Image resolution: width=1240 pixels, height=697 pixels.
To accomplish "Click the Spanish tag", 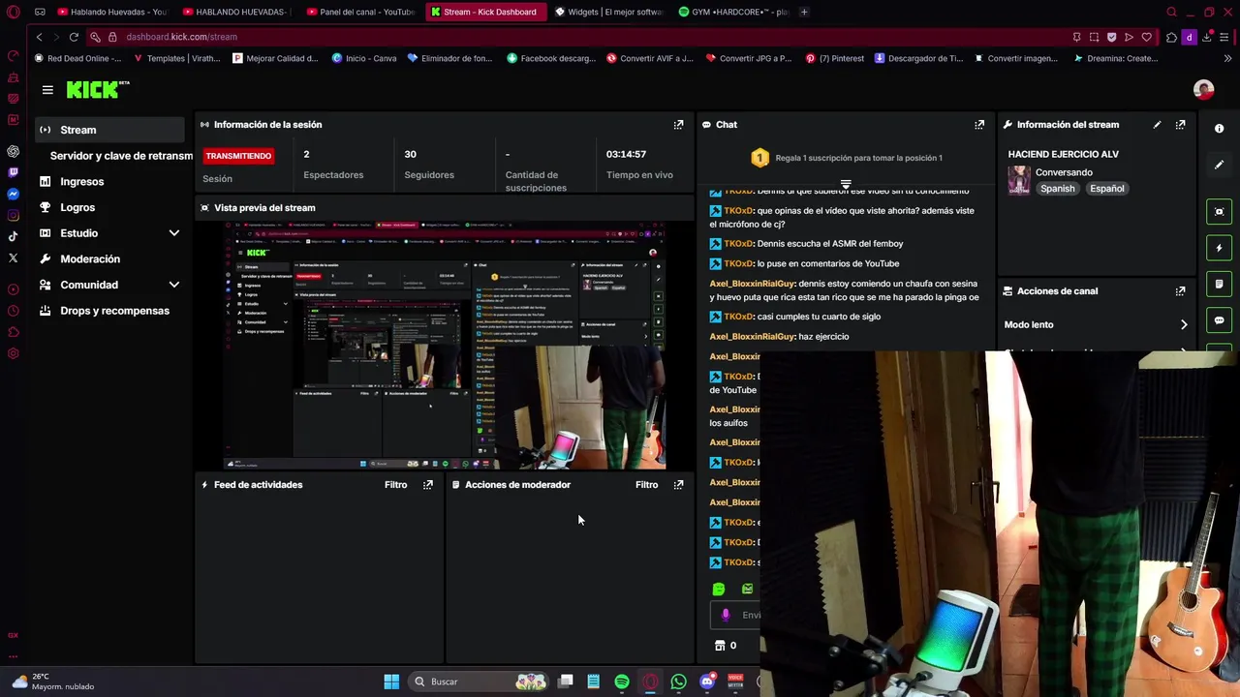I will pos(1057,189).
